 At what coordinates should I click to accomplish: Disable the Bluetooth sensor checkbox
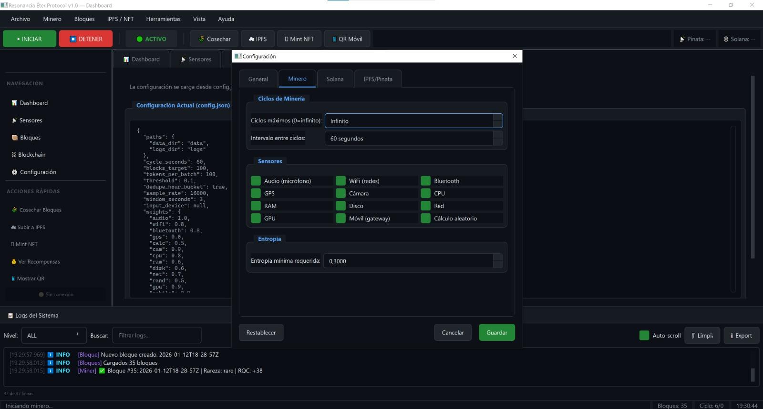tap(426, 181)
